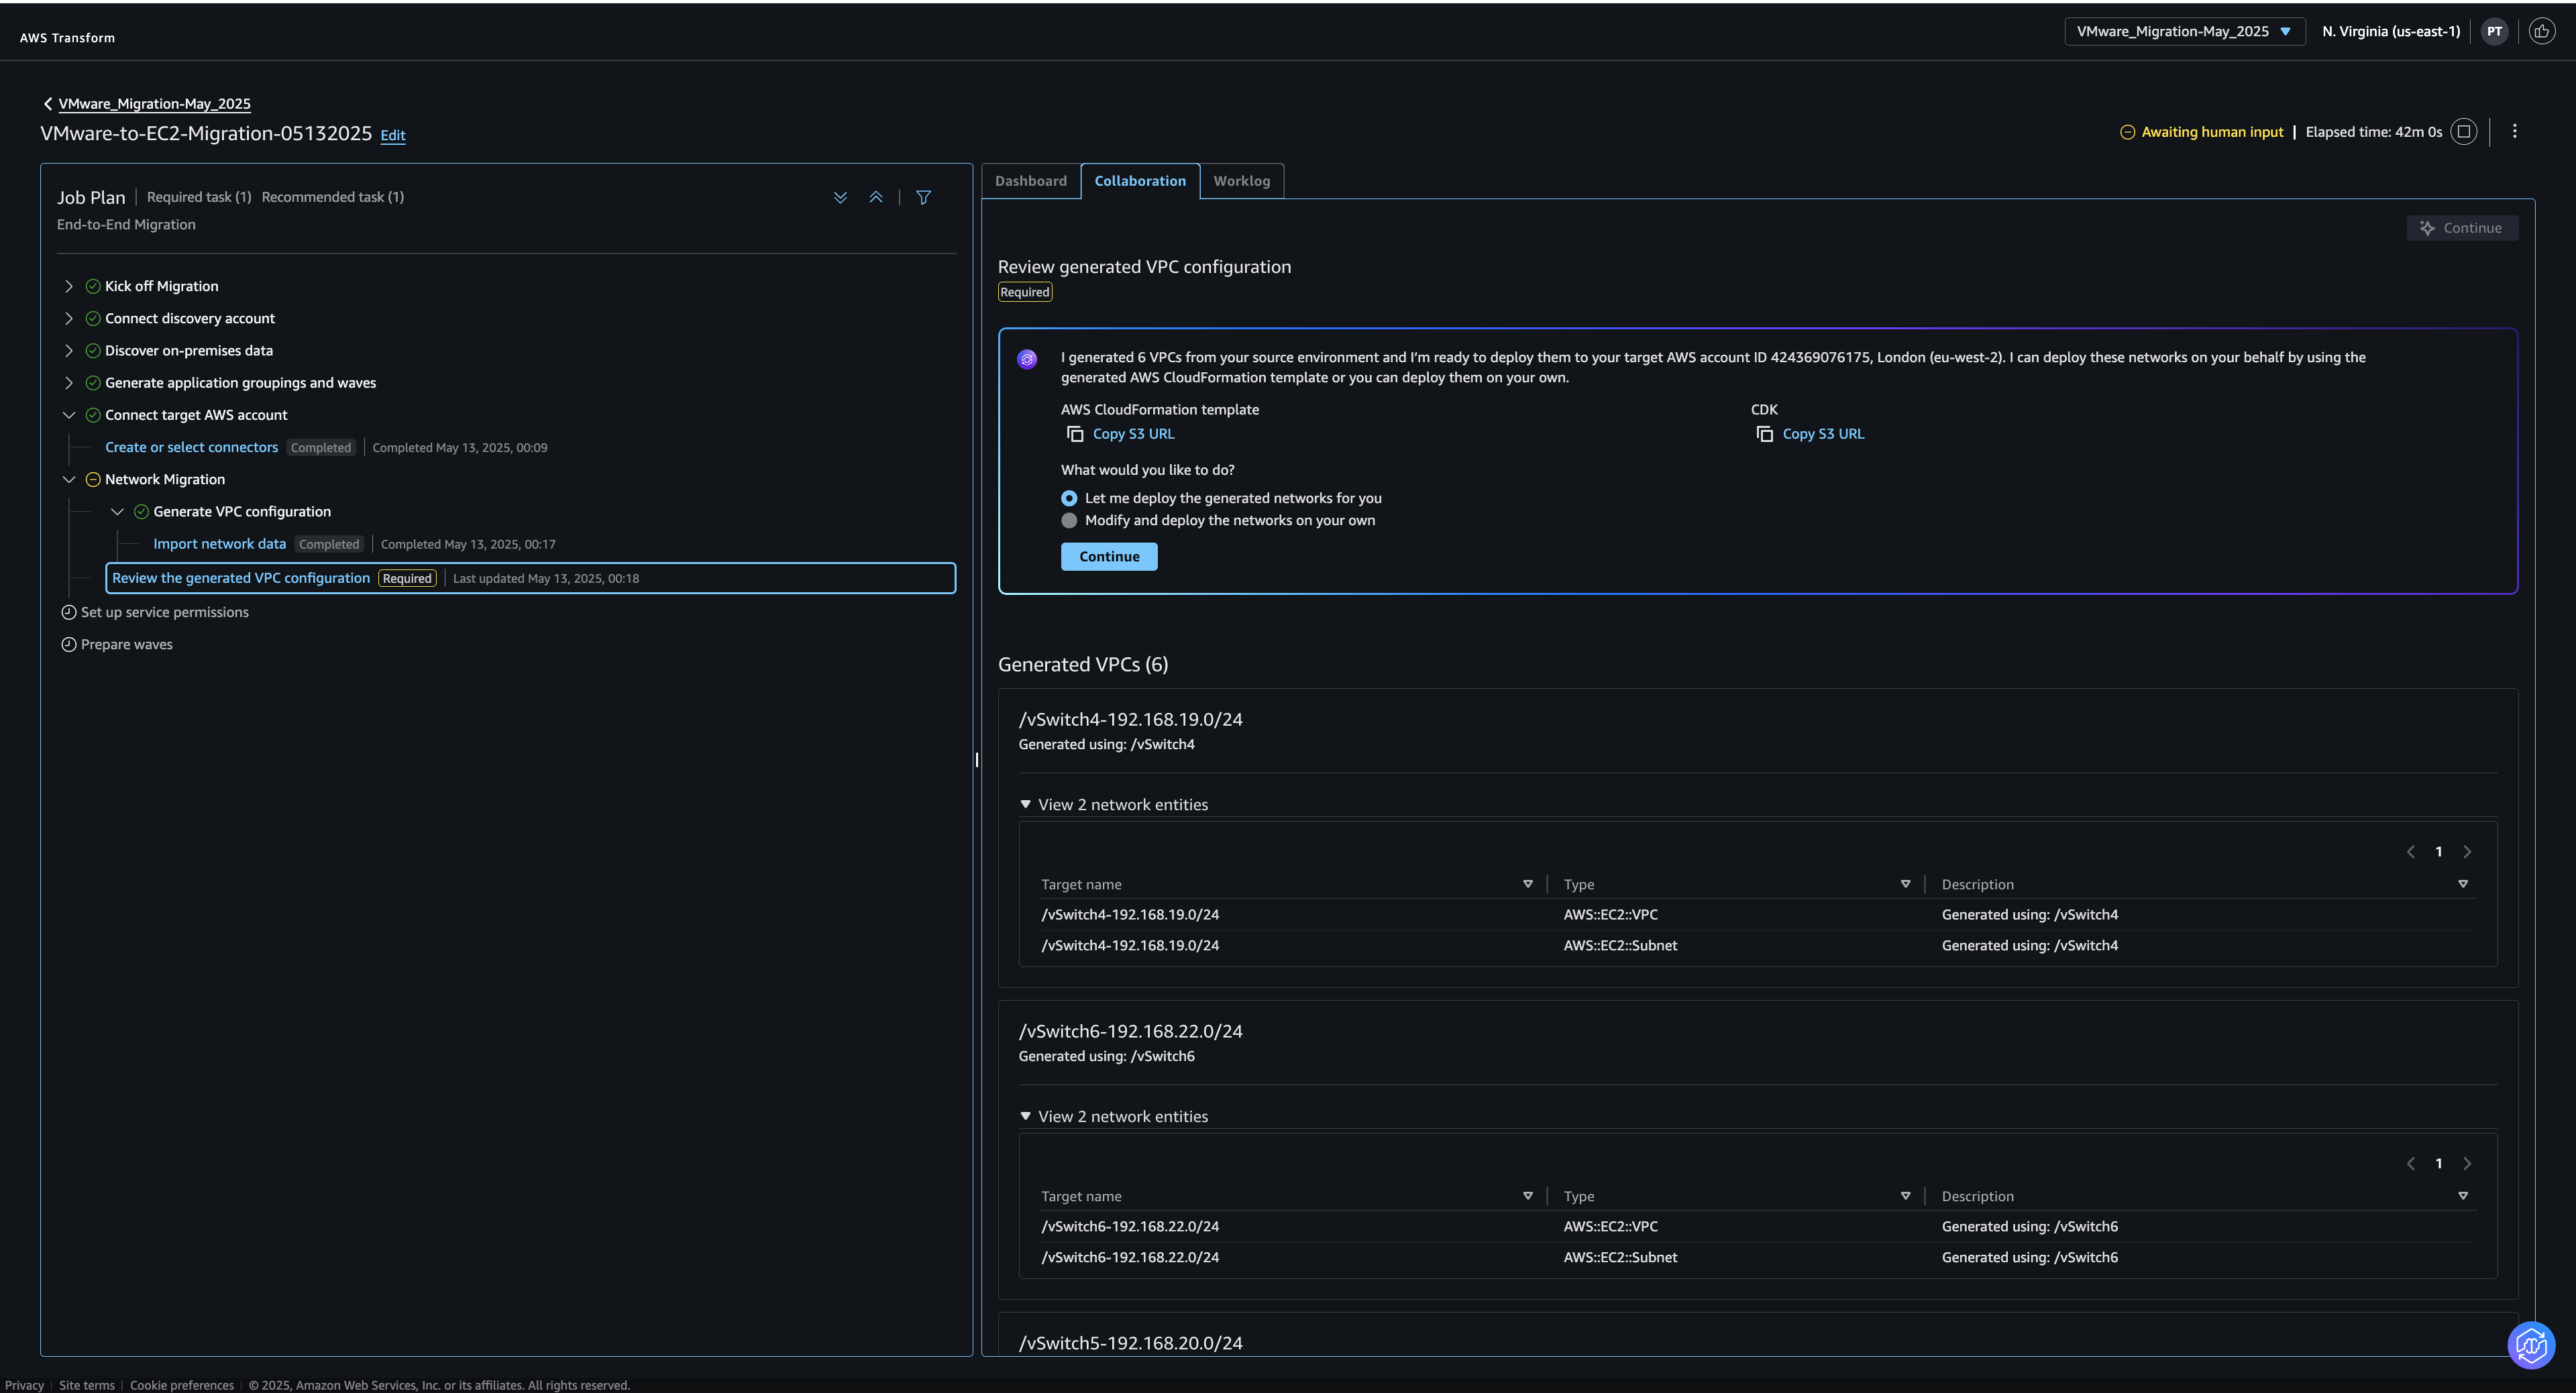
Task: Switch to the Worklog tab
Action: (1241, 181)
